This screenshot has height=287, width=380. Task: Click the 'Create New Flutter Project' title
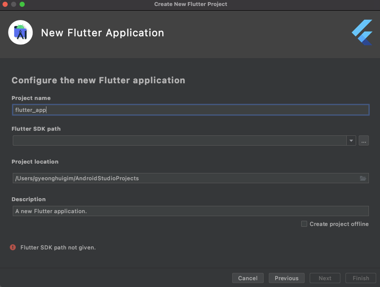click(190, 4)
